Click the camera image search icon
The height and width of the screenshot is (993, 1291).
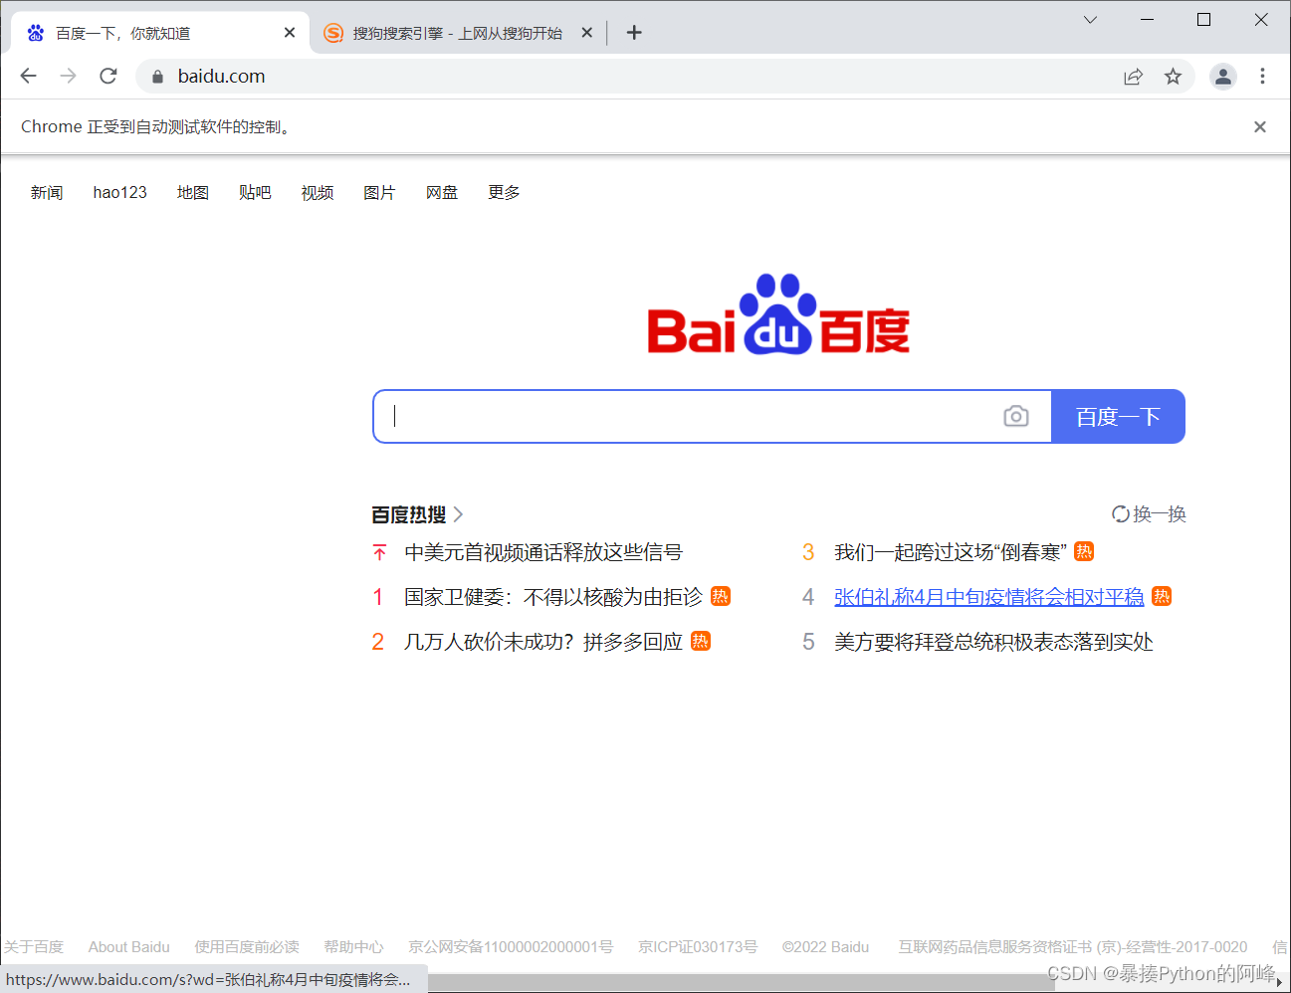tap(1016, 416)
